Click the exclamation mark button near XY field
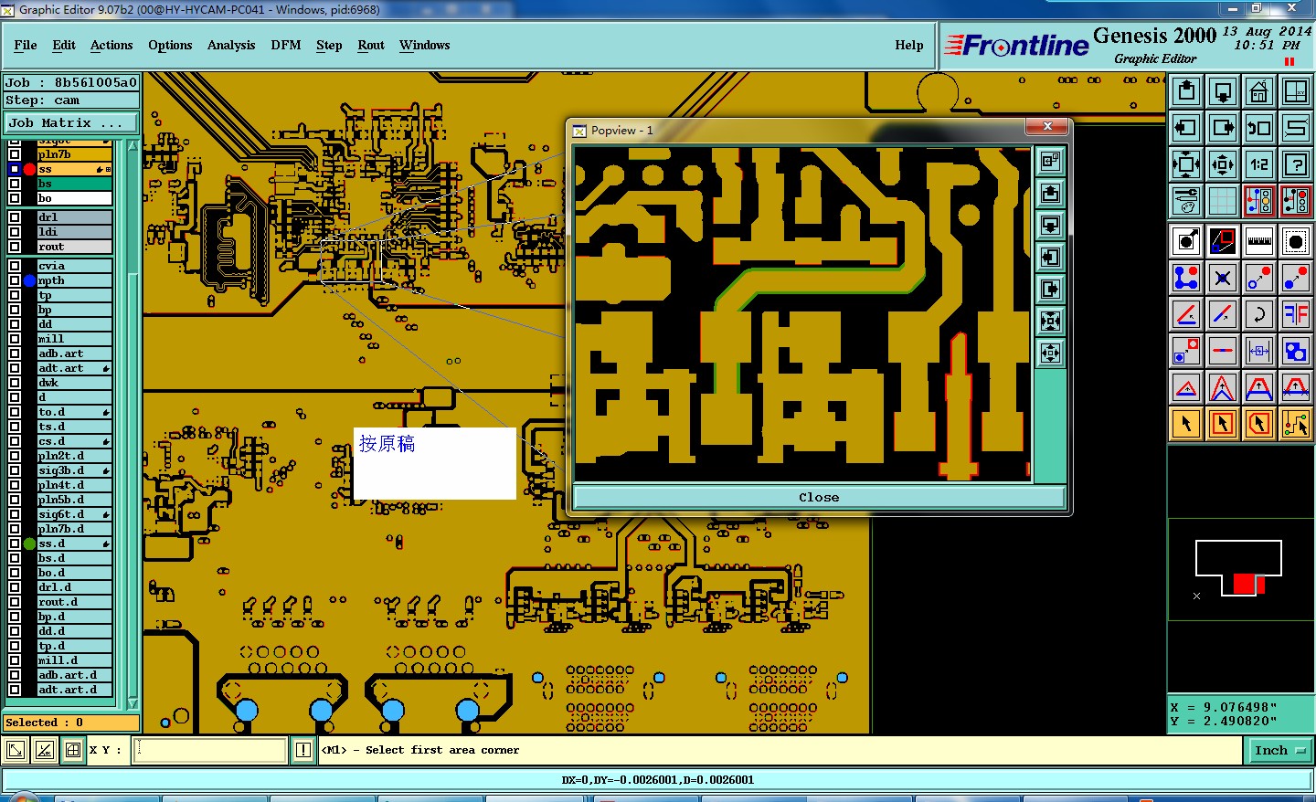This screenshot has height=802, width=1316. coord(304,751)
